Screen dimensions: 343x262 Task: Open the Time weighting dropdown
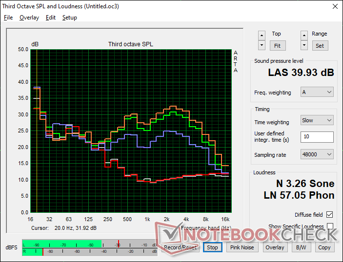tap(317, 120)
